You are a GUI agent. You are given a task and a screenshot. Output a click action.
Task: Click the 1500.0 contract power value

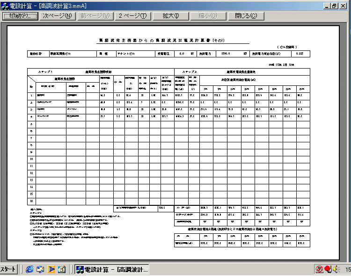(226, 54)
